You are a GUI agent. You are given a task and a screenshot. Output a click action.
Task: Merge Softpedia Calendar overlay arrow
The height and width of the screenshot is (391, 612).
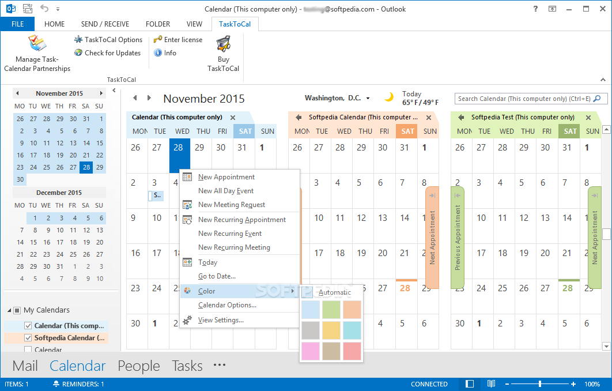(x=299, y=117)
